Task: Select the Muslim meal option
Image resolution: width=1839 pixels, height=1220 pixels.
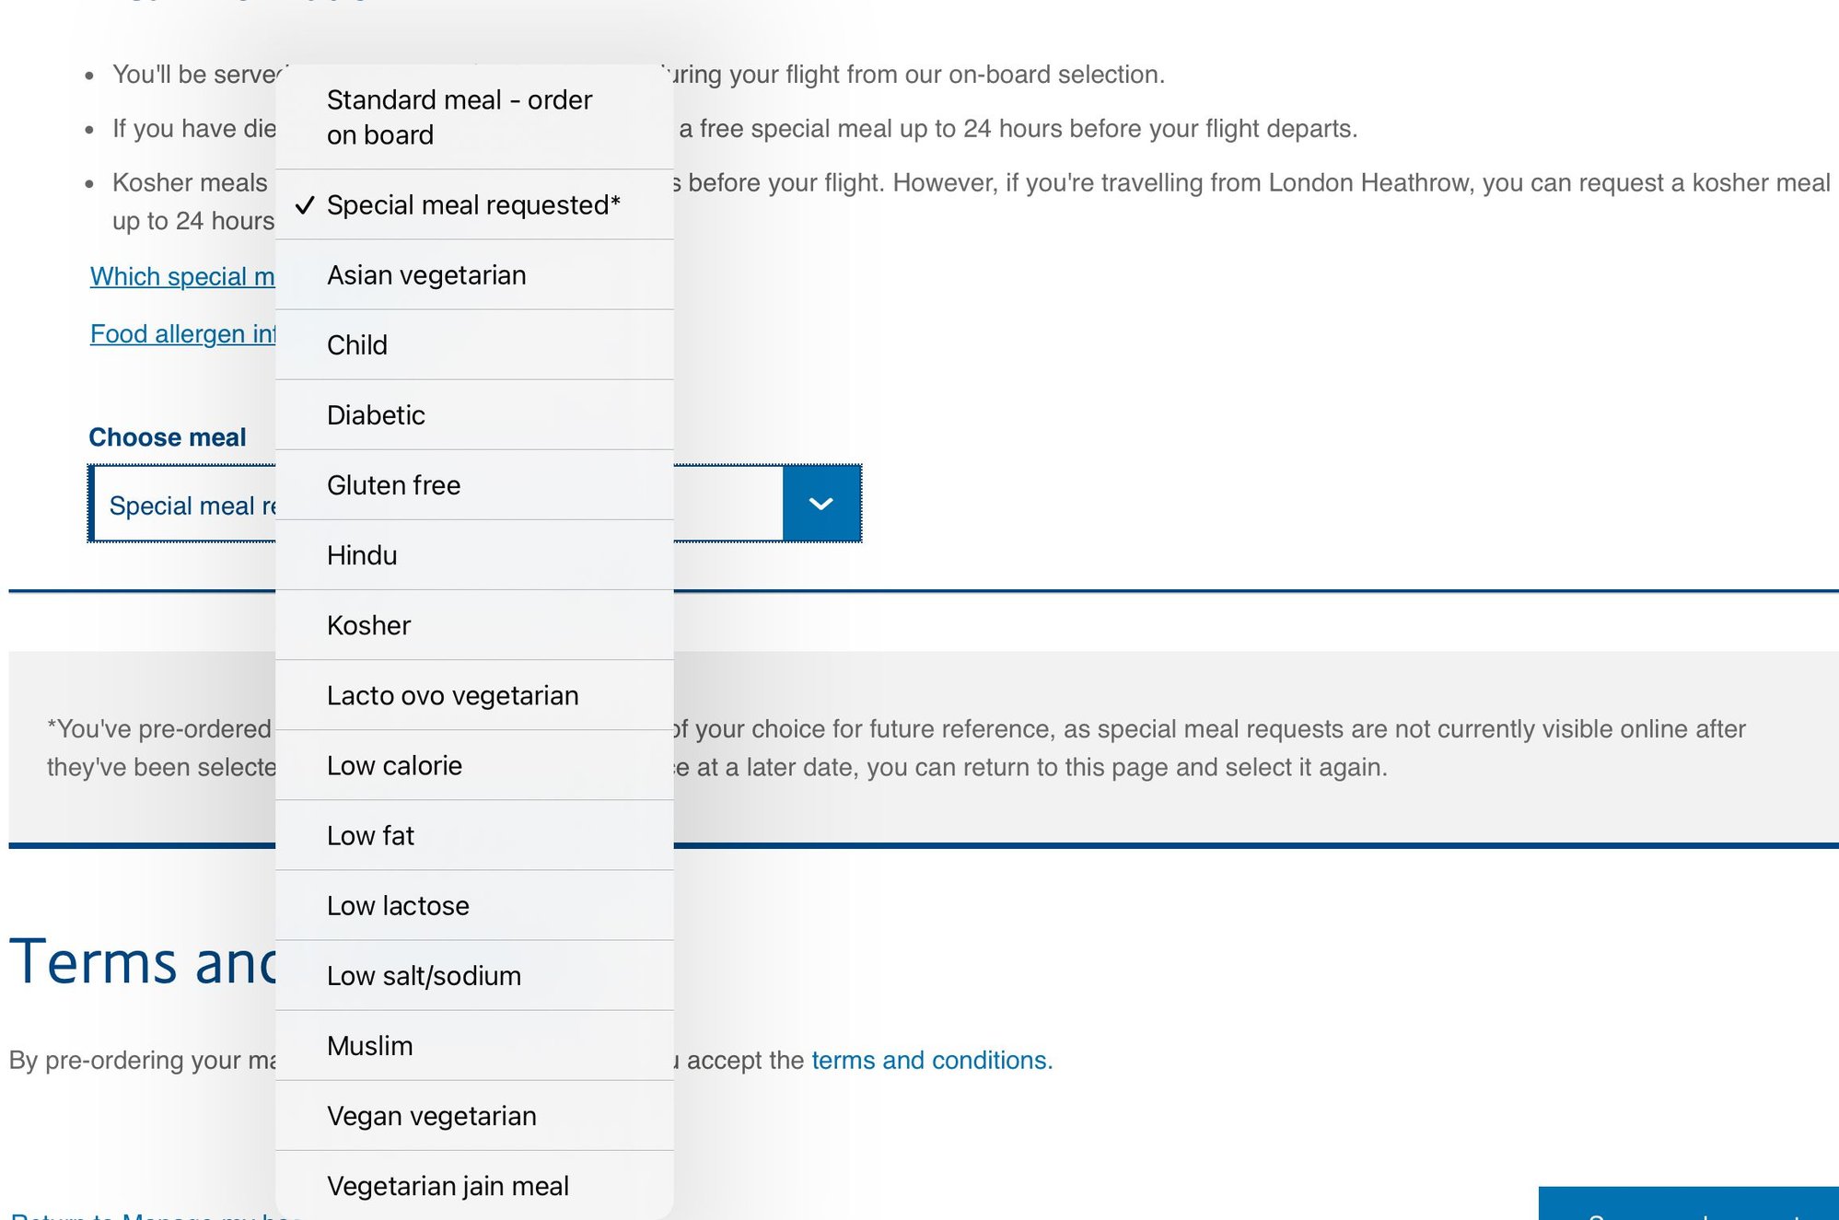Action: point(369,1045)
